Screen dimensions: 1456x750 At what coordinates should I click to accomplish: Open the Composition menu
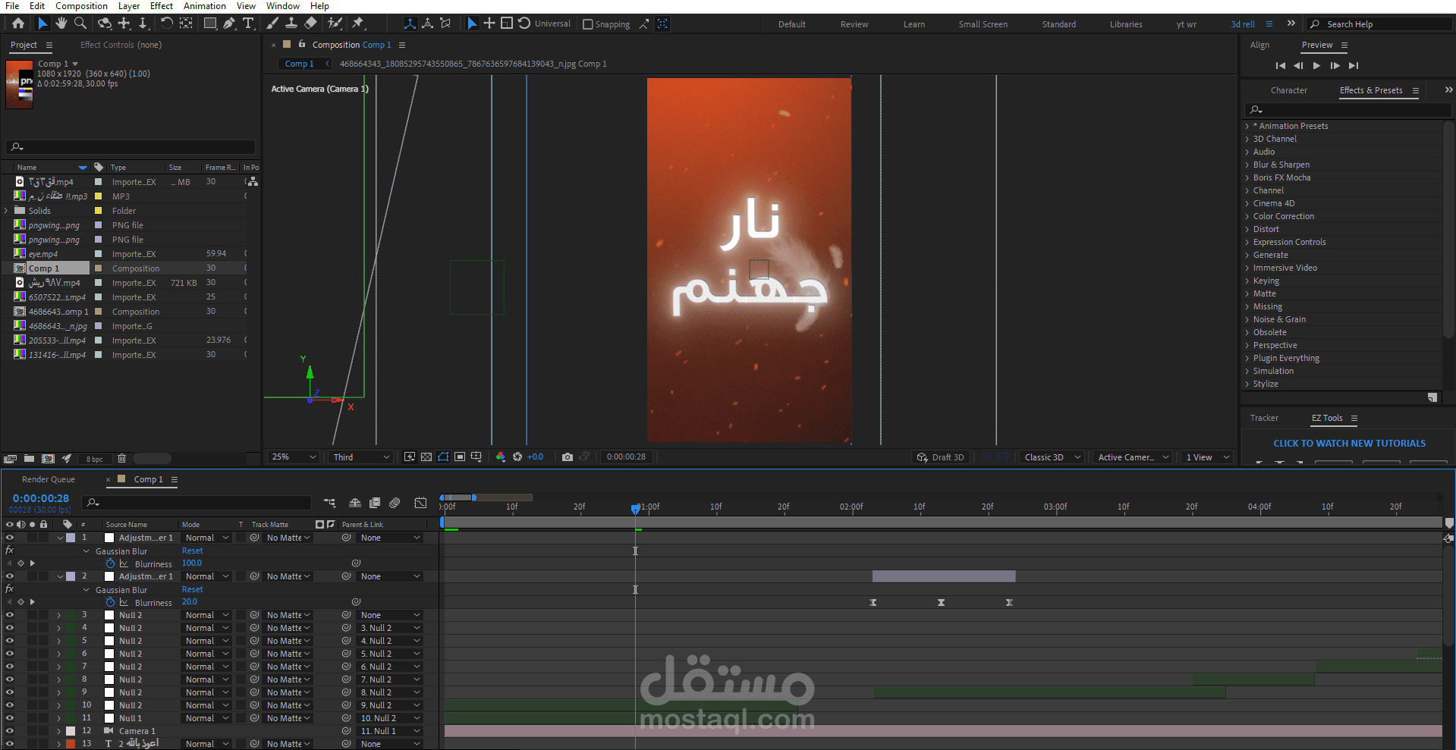(x=81, y=6)
